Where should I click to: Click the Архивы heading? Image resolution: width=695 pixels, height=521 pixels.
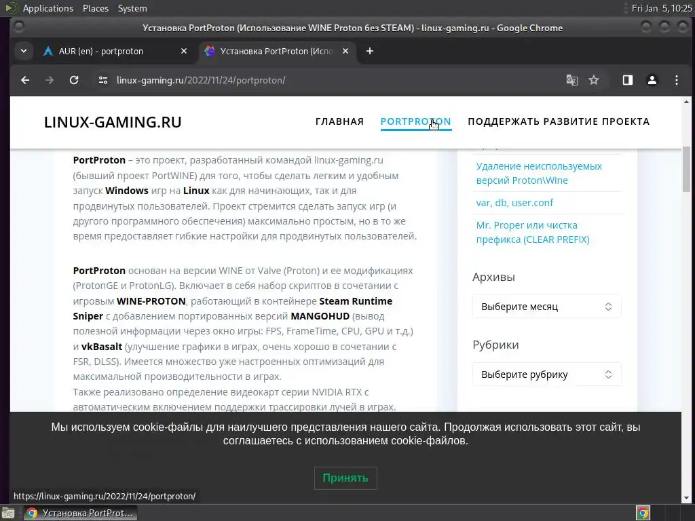pyautogui.click(x=493, y=277)
